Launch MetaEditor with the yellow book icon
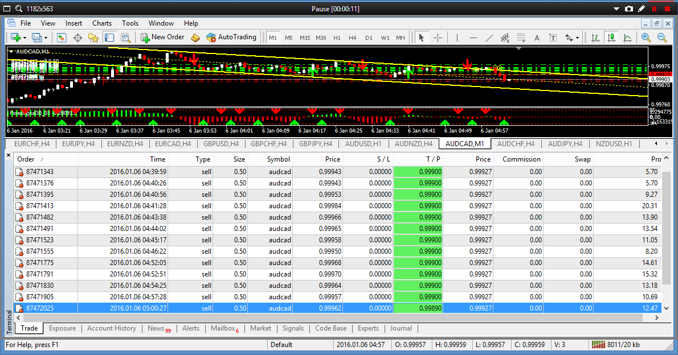This screenshot has width=678, height=355. (195, 38)
